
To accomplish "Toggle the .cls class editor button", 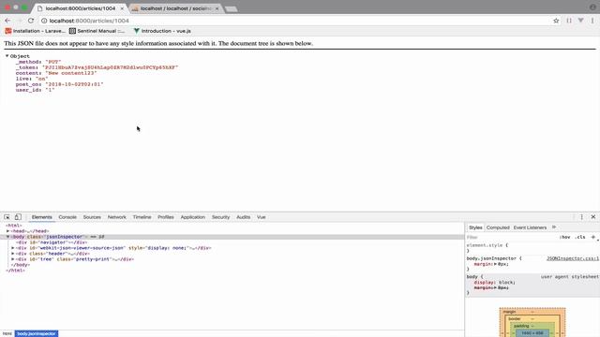I will 580,237.
